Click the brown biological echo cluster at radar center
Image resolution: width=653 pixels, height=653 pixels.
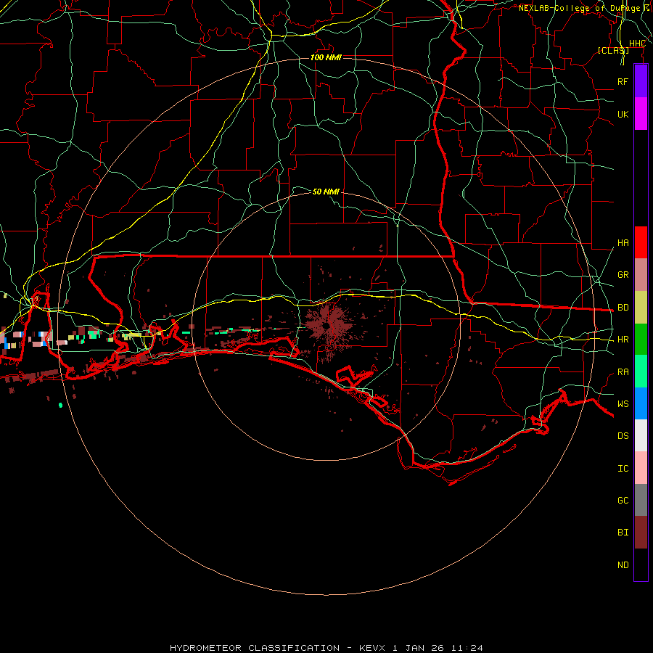tap(329, 325)
